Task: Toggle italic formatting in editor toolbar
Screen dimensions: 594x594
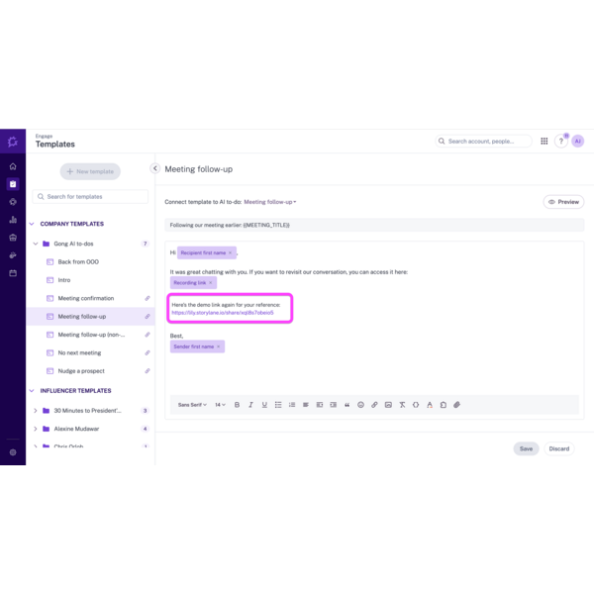Action: (250, 405)
